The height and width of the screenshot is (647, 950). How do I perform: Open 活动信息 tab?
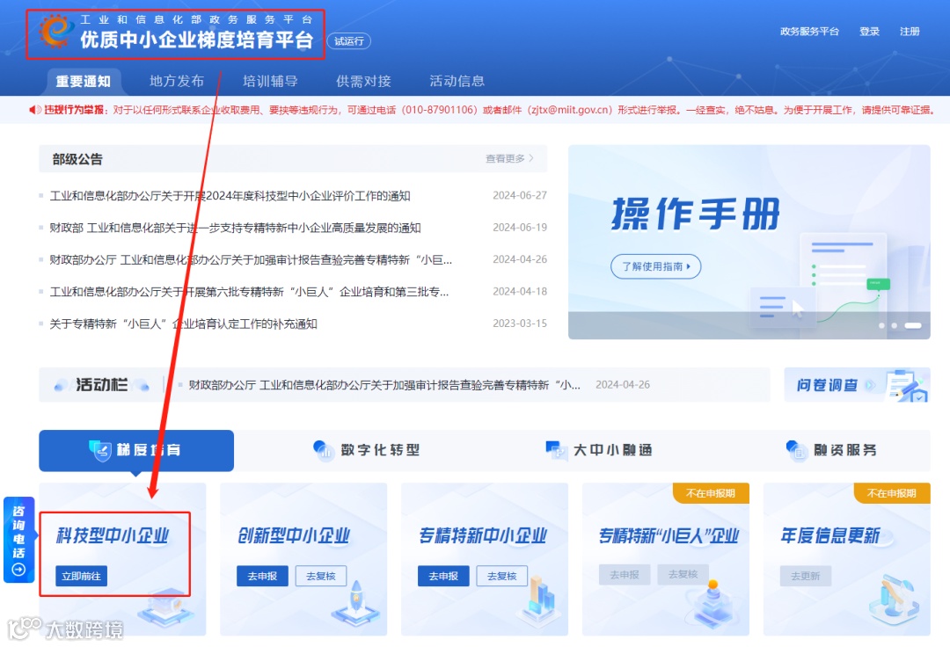[457, 81]
